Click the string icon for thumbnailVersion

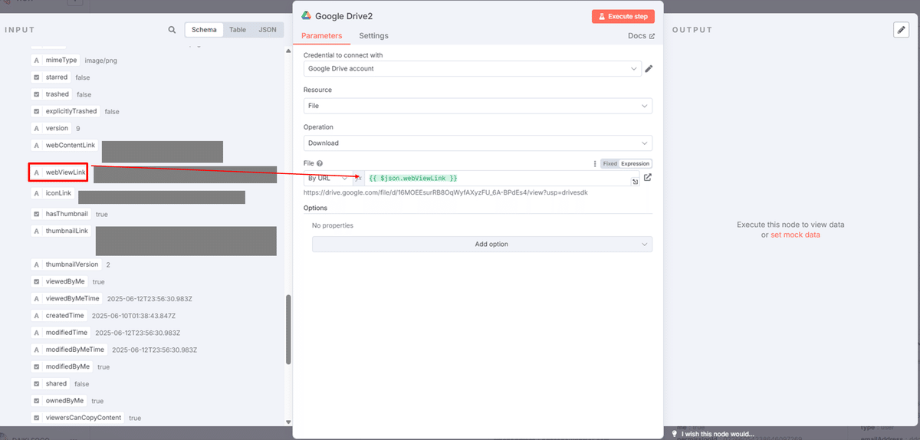coord(36,264)
